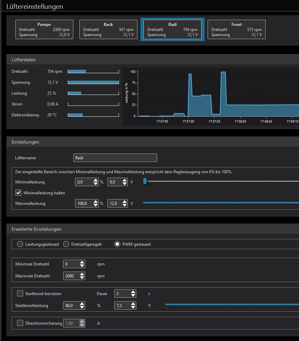Image resolution: width=299 pixels, height=341 pixels.
Task: Select the Pumpe fan tile
Action: [x=44, y=30]
